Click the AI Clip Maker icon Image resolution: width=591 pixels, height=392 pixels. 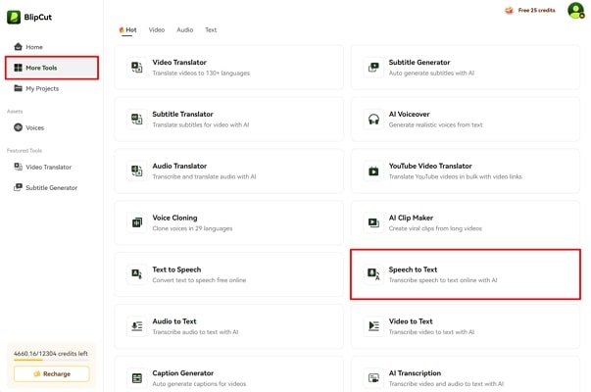(373, 222)
